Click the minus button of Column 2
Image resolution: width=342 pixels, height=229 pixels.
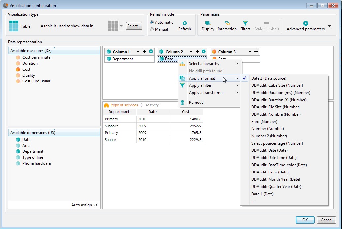point(191,51)
